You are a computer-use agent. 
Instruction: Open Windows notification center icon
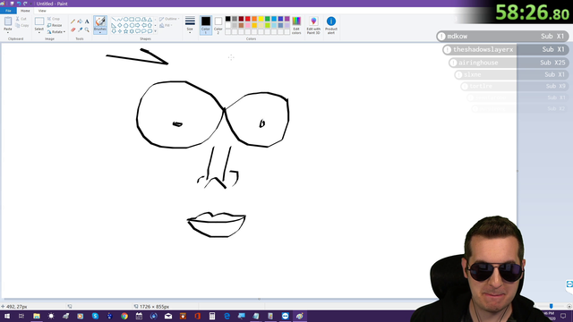point(563,316)
